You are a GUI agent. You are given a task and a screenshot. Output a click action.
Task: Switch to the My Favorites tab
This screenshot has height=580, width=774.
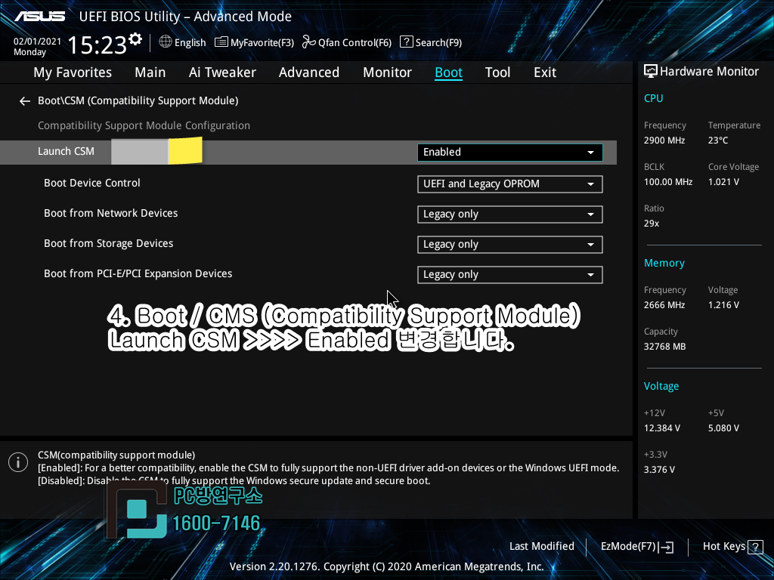pyautogui.click(x=73, y=72)
